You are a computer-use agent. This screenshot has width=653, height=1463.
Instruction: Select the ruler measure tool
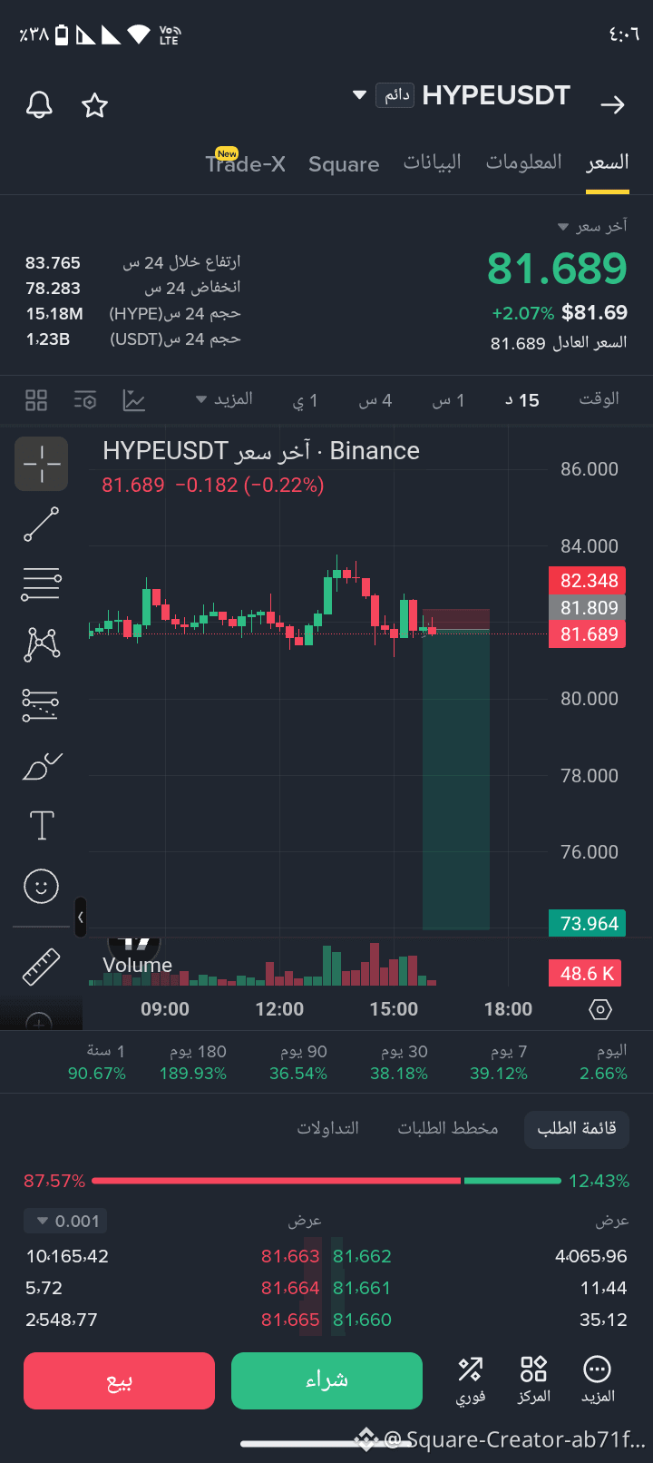click(42, 967)
